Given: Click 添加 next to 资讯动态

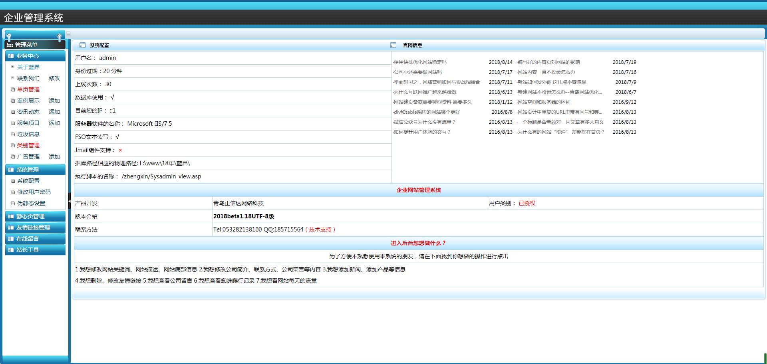Looking at the screenshot, I should pos(54,112).
